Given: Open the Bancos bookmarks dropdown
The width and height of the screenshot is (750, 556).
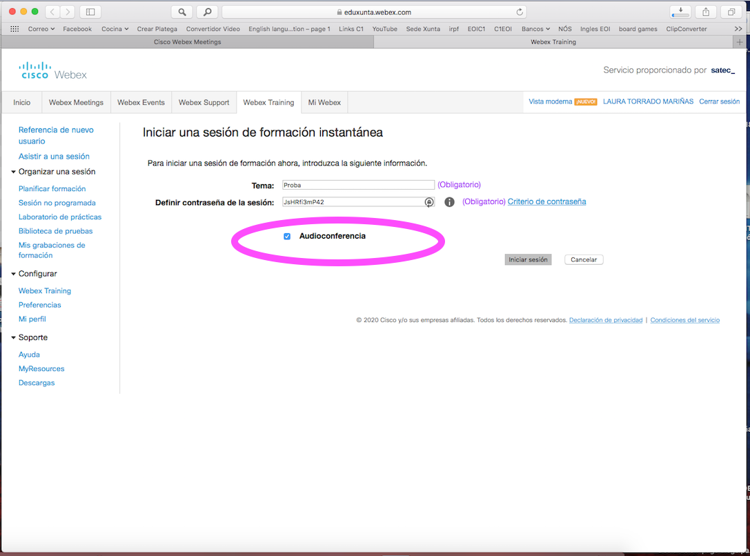Looking at the screenshot, I should pyautogui.click(x=535, y=29).
